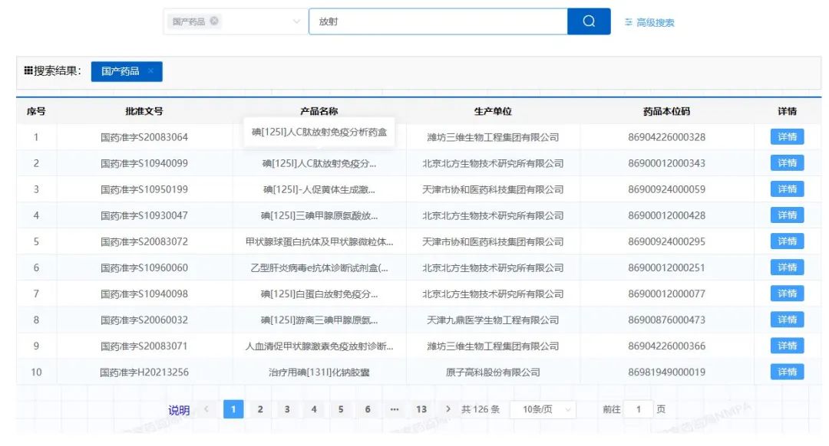Open 详情 for row 5 甲状腺球蛋白抗体

pos(787,241)
